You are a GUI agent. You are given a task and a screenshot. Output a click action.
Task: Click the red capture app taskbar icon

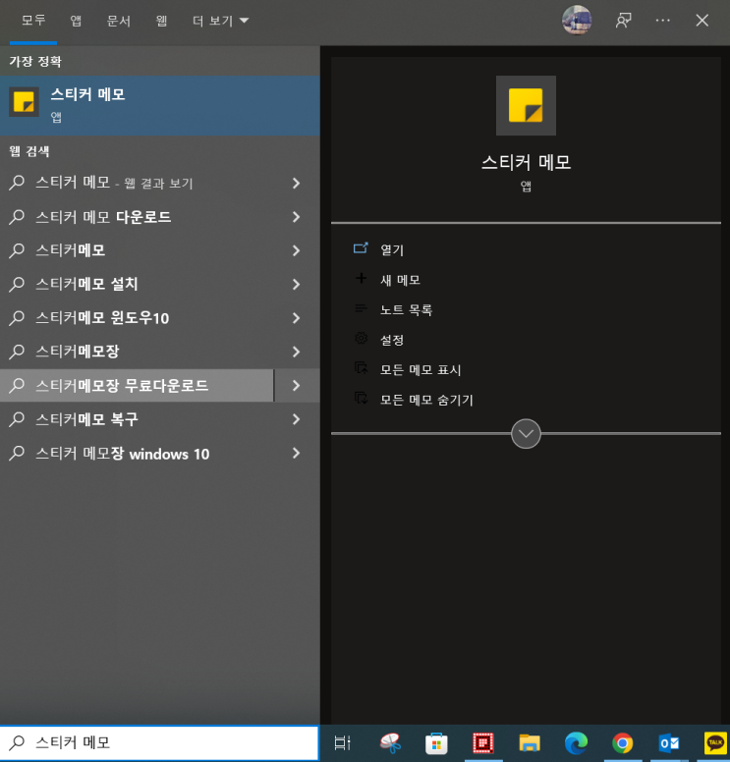pos(483,743)
